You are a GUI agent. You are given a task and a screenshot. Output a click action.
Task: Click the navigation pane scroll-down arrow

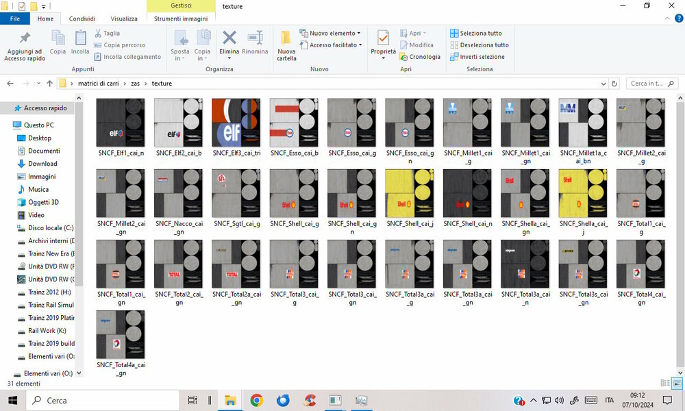point(79,373)
